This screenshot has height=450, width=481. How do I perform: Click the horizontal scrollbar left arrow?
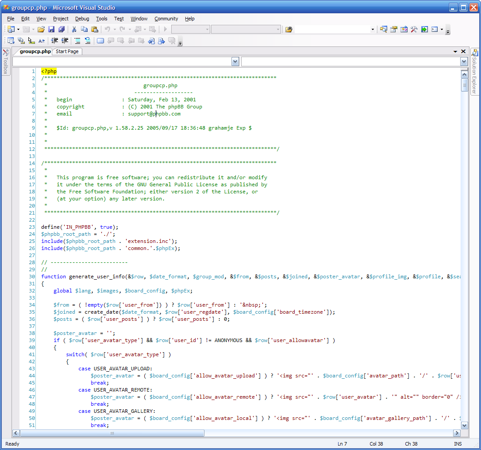click(x=16, y=433)
